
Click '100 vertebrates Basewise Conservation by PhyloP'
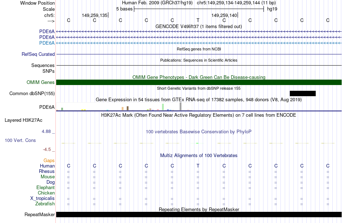pyautogui.click(x=199, y=132)
